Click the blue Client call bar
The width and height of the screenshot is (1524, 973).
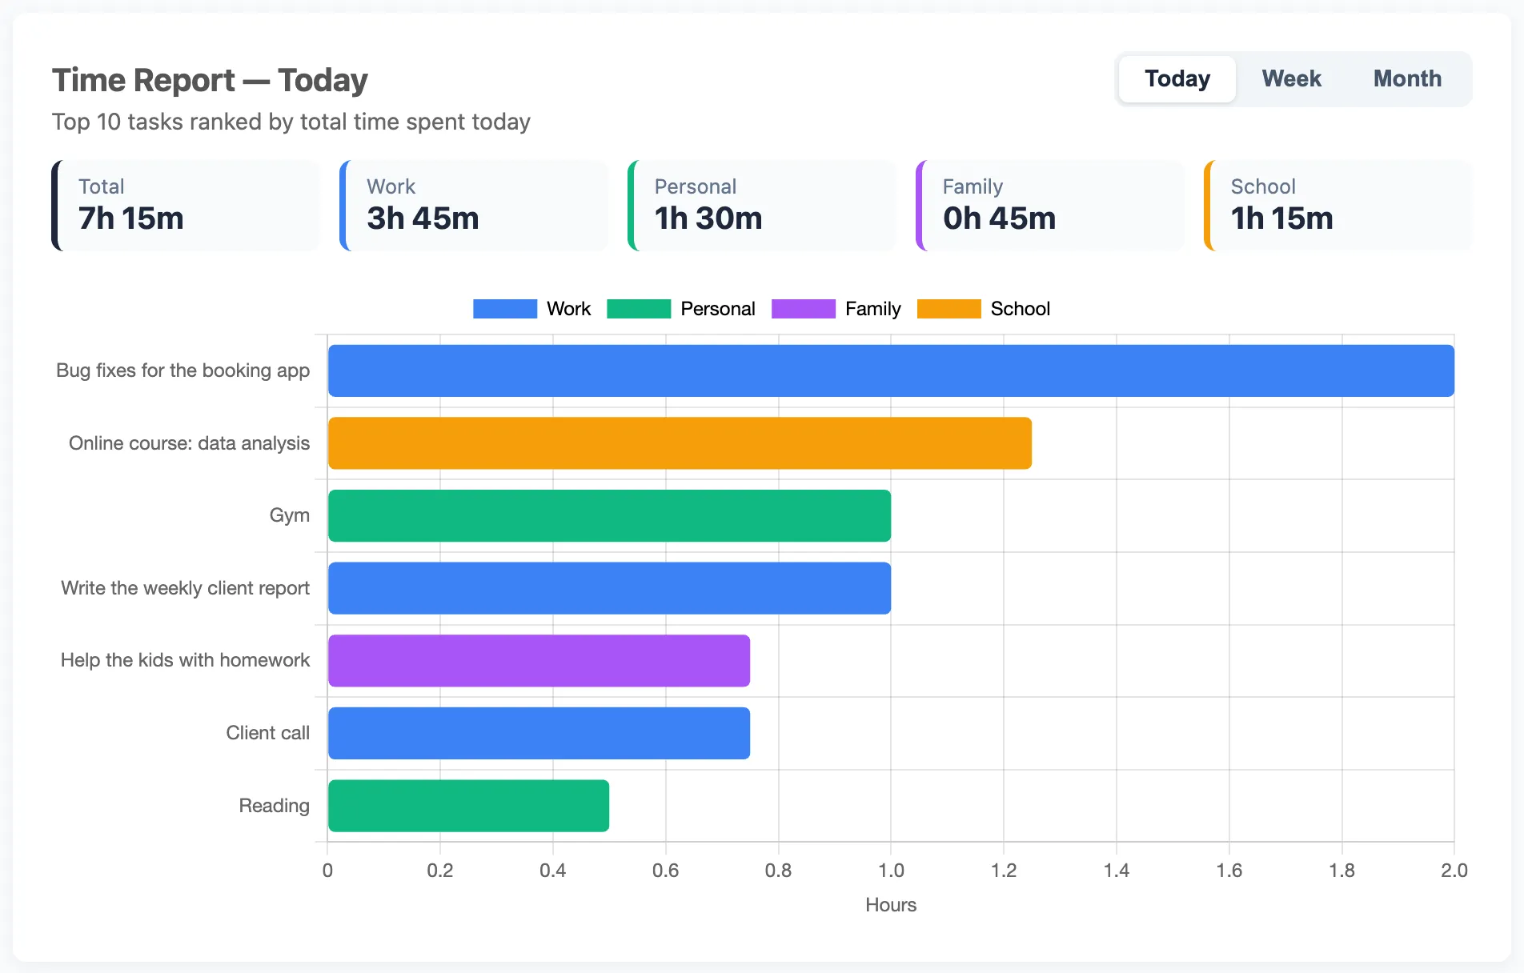pyautogui.click(x=539, y=733)
